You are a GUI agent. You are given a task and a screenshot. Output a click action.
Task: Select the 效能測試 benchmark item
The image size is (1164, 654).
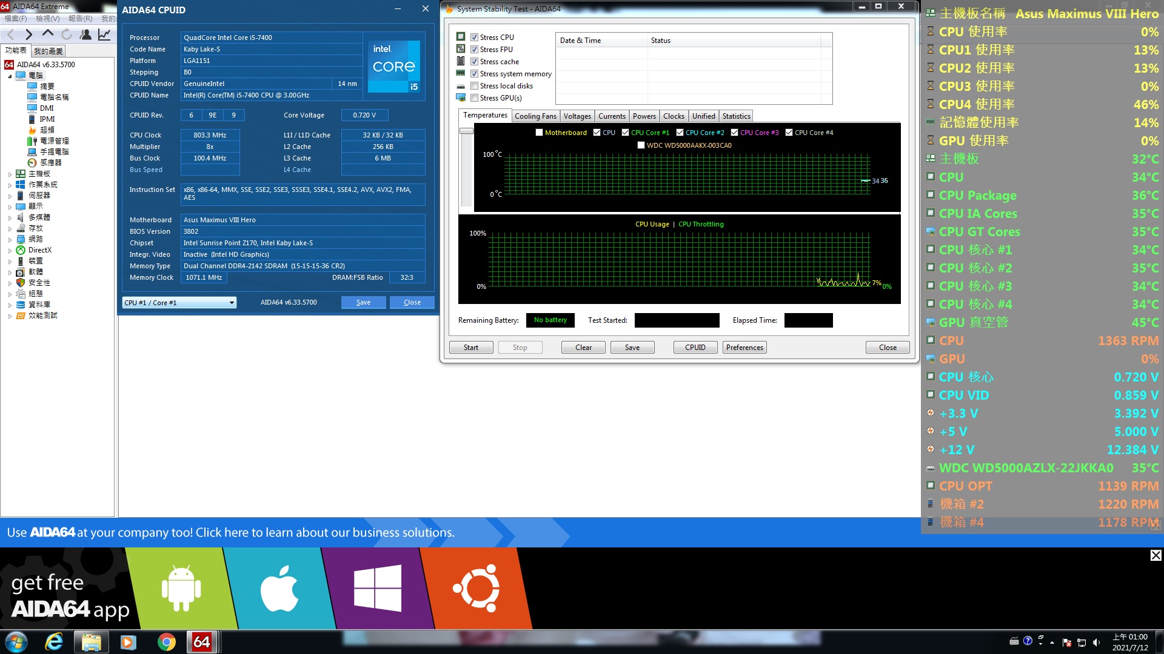pyautogui.click(x=36, y=315)
